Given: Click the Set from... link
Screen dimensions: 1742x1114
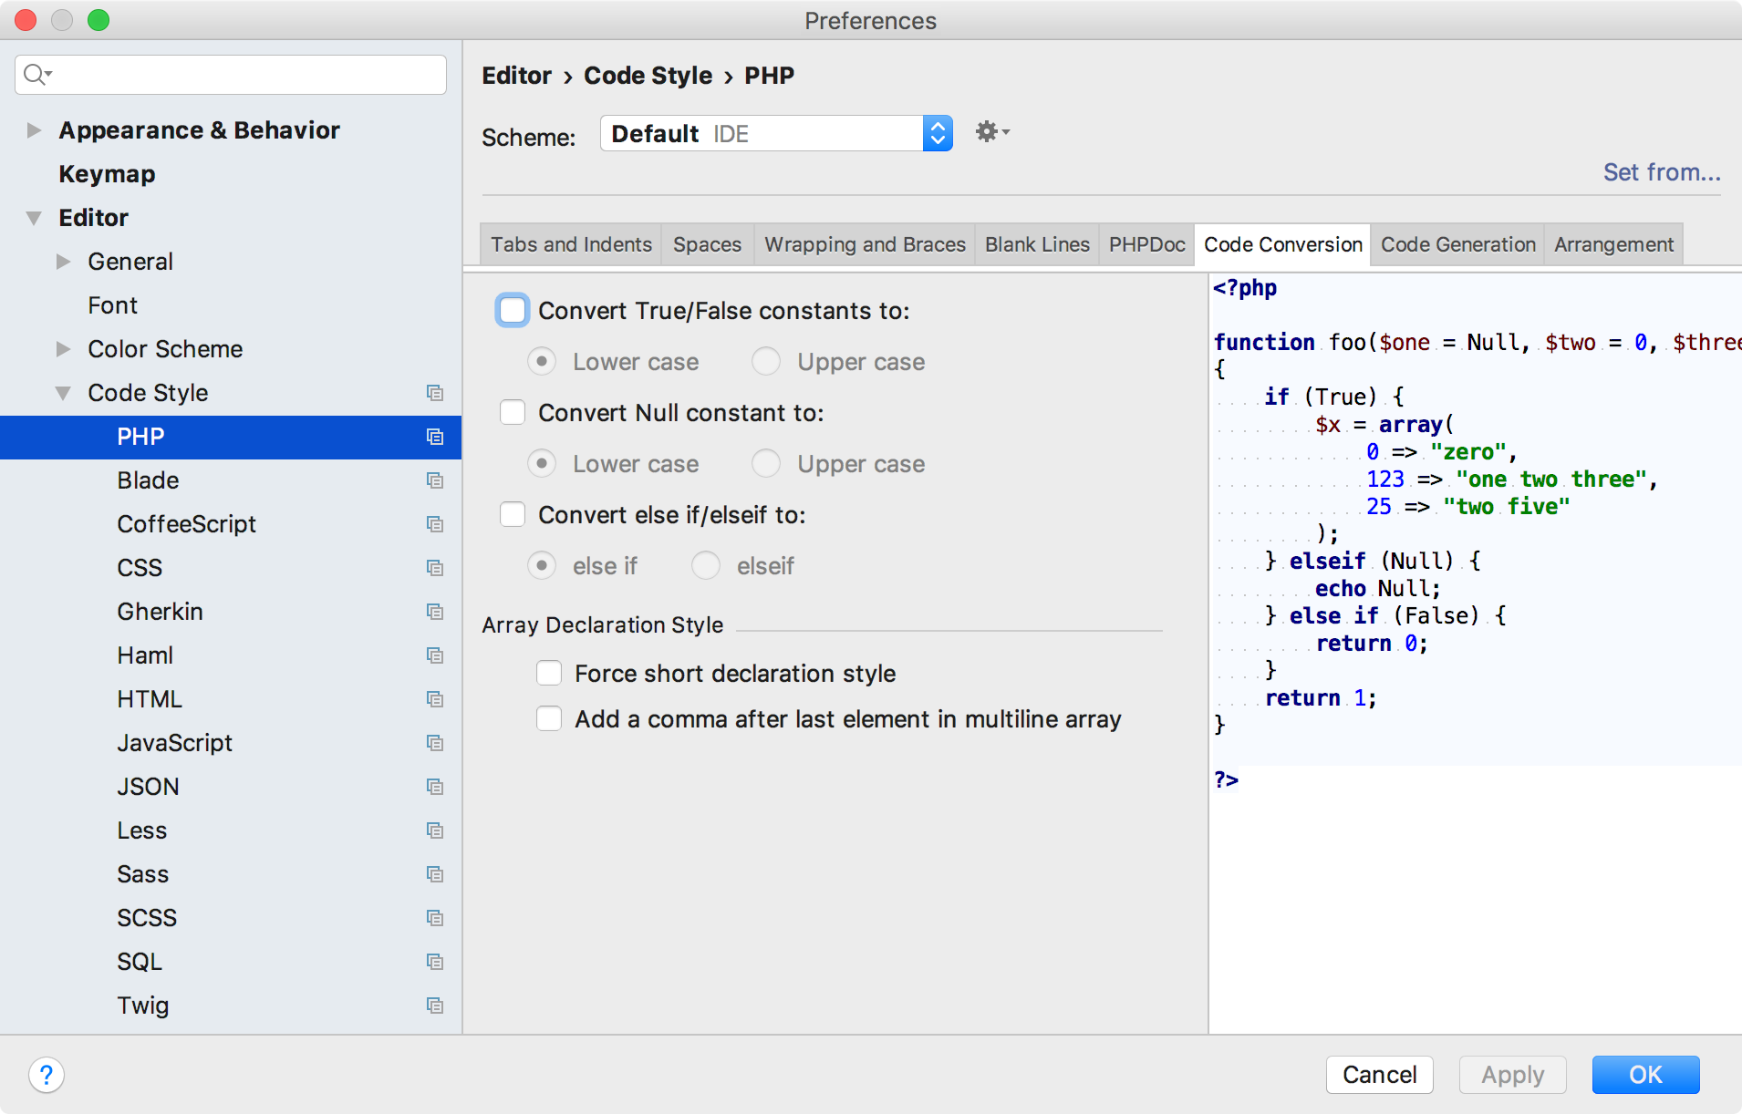Looking at the screenshot, I should coord(1662,172).
